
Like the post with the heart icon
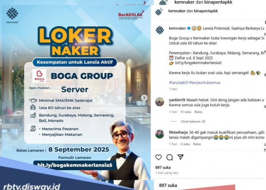[x=158, y=157]
